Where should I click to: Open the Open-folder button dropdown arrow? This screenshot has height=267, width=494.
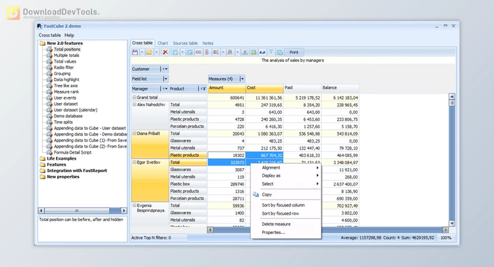157,52
